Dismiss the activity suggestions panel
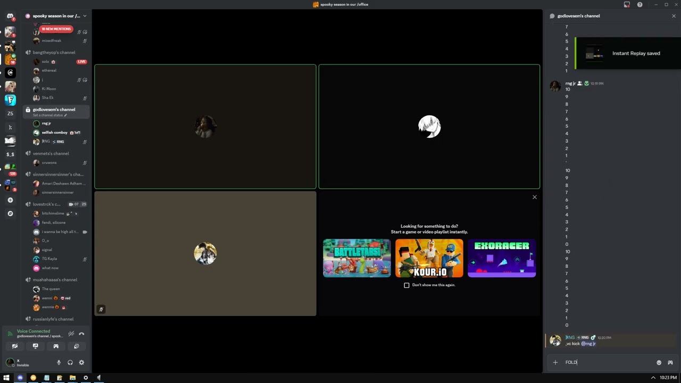This screenshot has height=383, width=681. [x=535, y=197]
